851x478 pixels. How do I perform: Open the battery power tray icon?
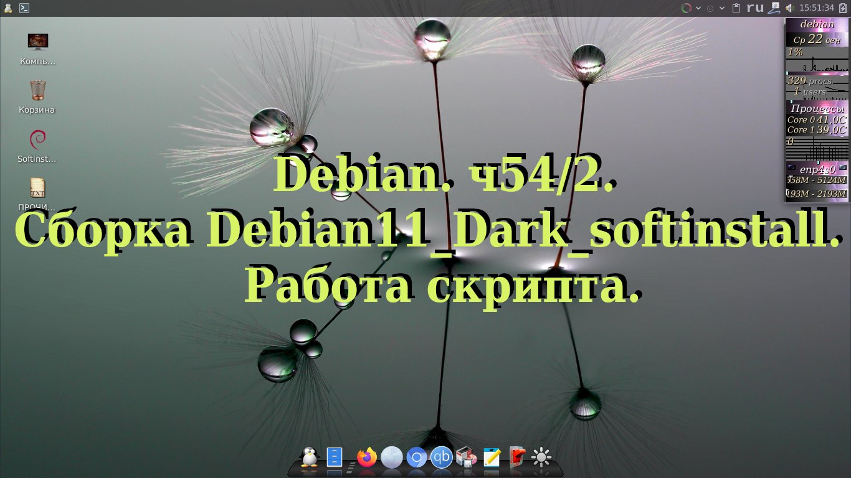coord(844,8)
